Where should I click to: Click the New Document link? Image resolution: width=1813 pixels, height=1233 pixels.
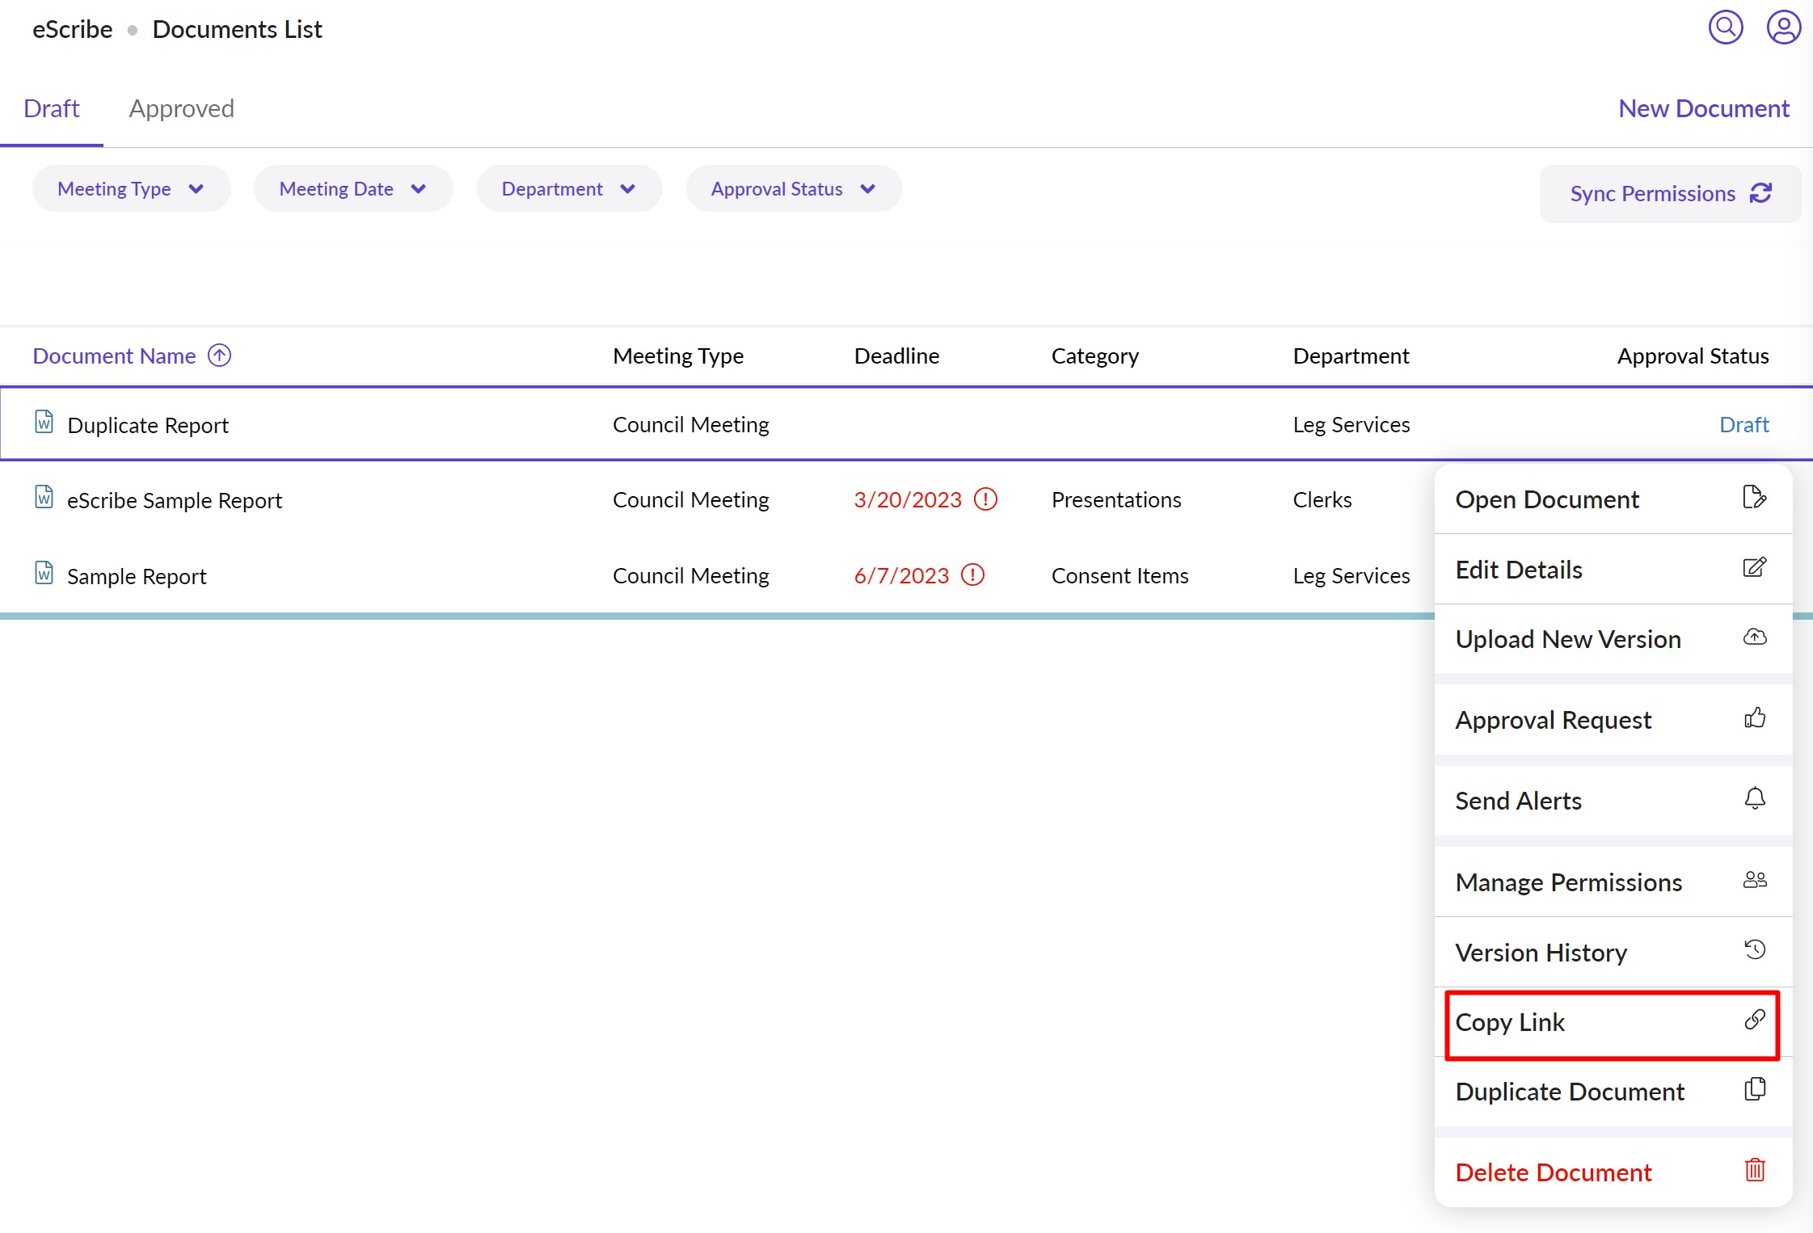(1703, 109)
